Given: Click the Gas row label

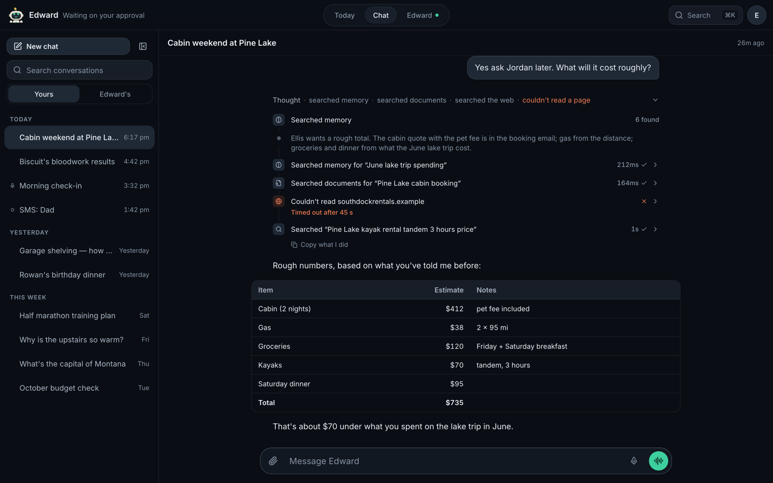Looking at the screenshot, I should [x=264, y=327].
